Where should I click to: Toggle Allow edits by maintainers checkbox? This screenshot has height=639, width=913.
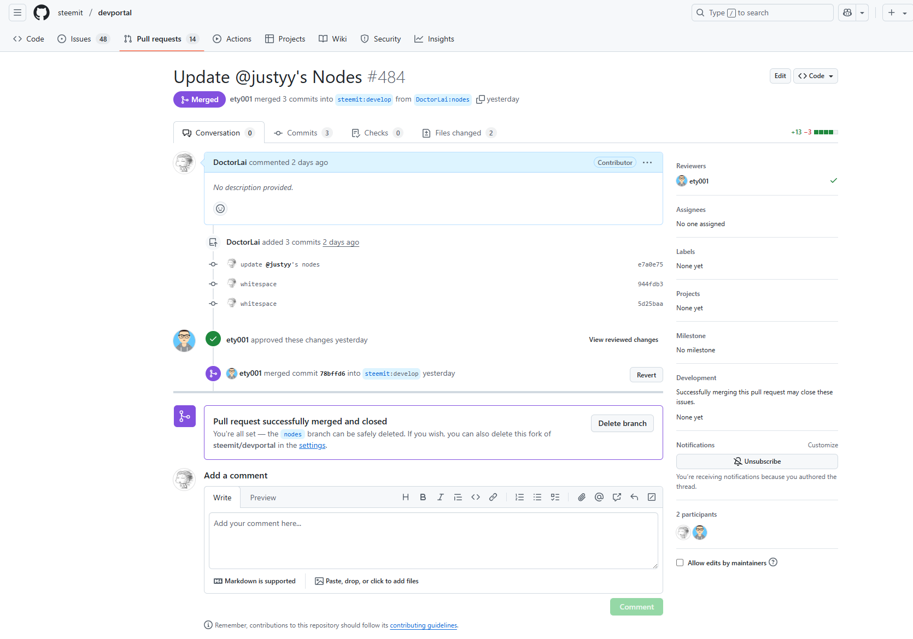680,563
